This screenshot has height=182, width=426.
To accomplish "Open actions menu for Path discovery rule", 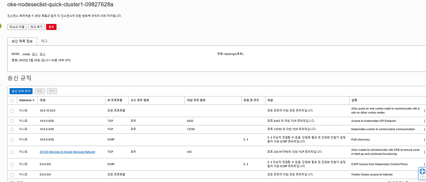I will pos(424,140).
